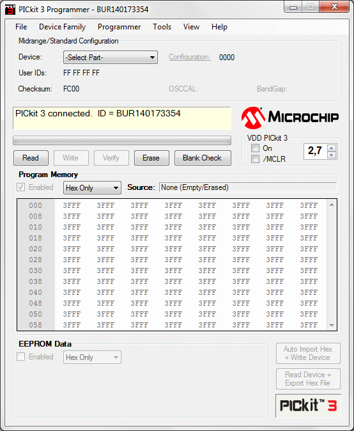Open Program Memory Hex Only dropdown
This screenshot has width=354, height=431.
tap(92, 188)
